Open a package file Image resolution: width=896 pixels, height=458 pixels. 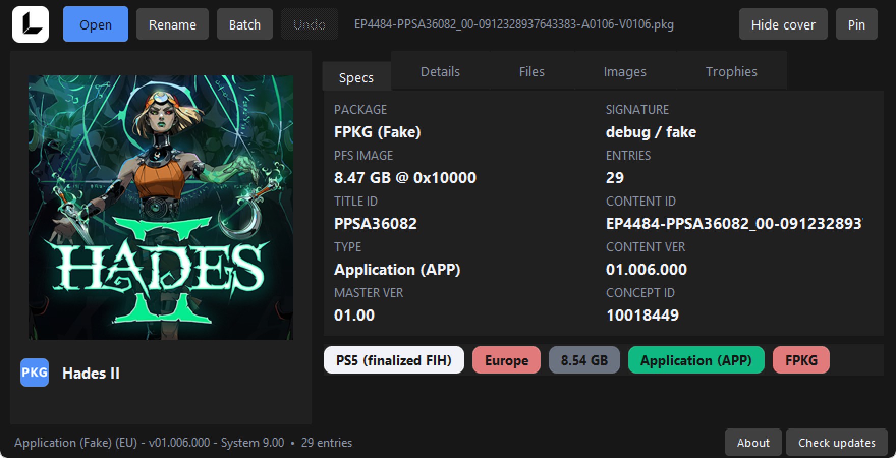coord(96,24)
